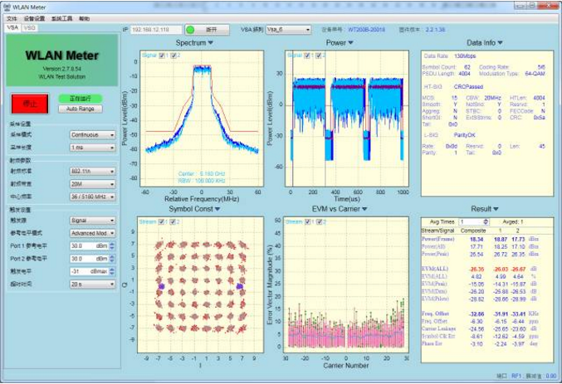Image resolution: width=562 pixels, height=384 pixels.
Task: Toggle Stream 2 checkbox in Symbol Const plot
Action: point(173,222)
